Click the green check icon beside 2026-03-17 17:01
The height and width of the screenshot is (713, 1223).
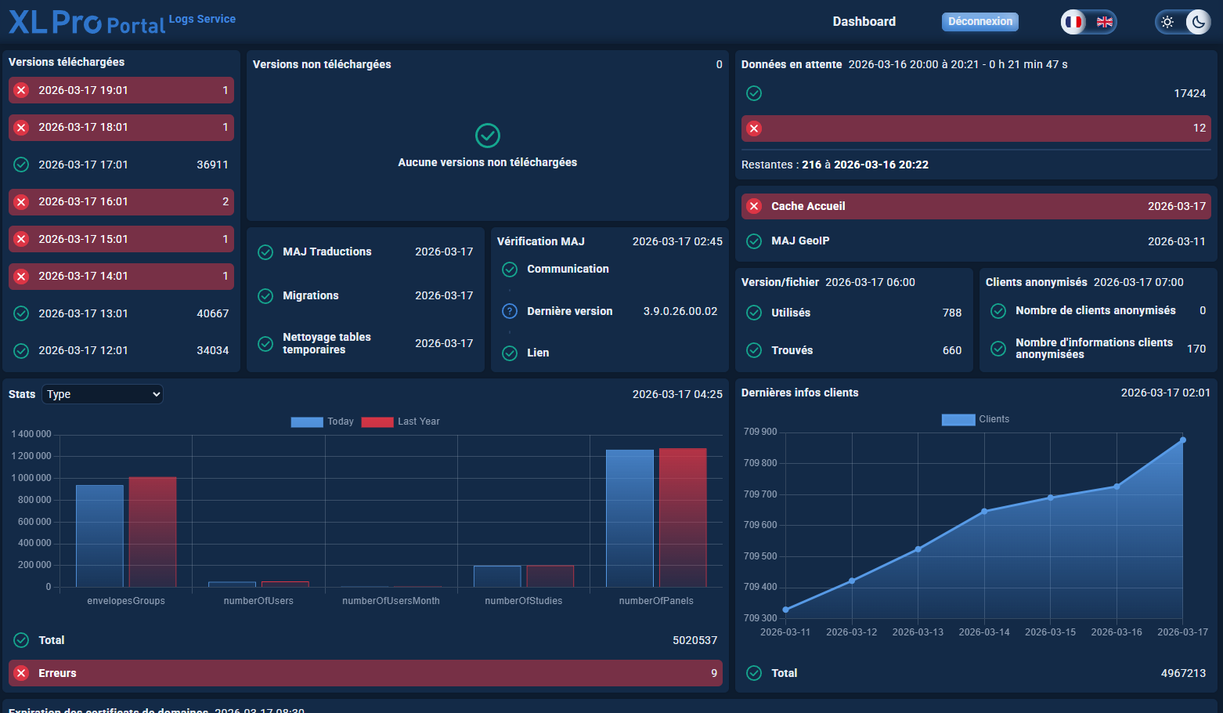(x=22, y=165)
